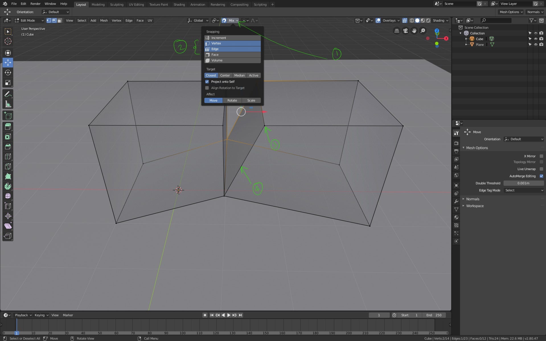The height and width of the screenshot is (341, 546).
Task: Open the File menu
Action: [14, 4]
